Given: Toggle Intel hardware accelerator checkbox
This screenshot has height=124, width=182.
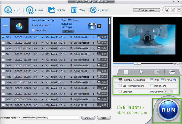Looking at the screenshot, I should (152, 80).
